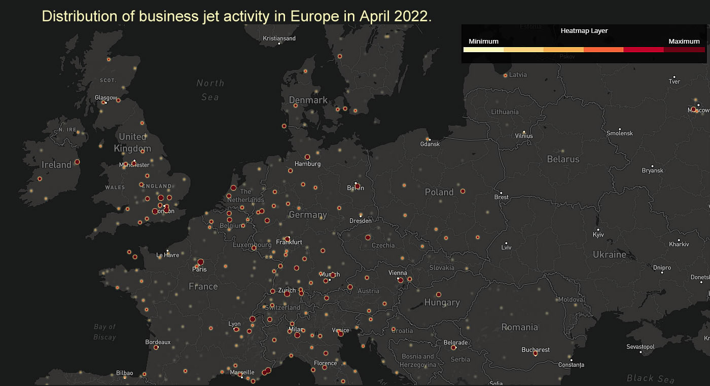Click the Dresden city label
This screenshot has width=710, height=386.
pyautogui.click(x=361, y=221)
